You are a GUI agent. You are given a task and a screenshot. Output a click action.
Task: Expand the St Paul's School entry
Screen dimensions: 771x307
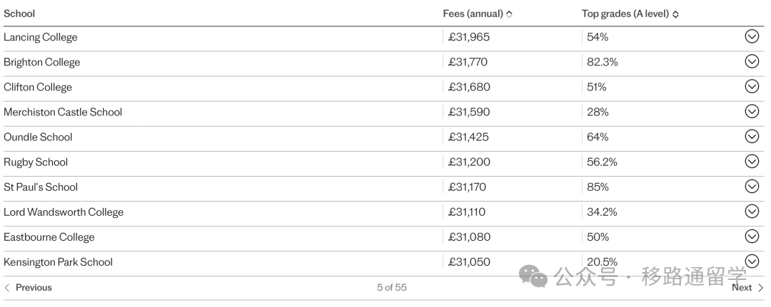(x=752, y=187)
